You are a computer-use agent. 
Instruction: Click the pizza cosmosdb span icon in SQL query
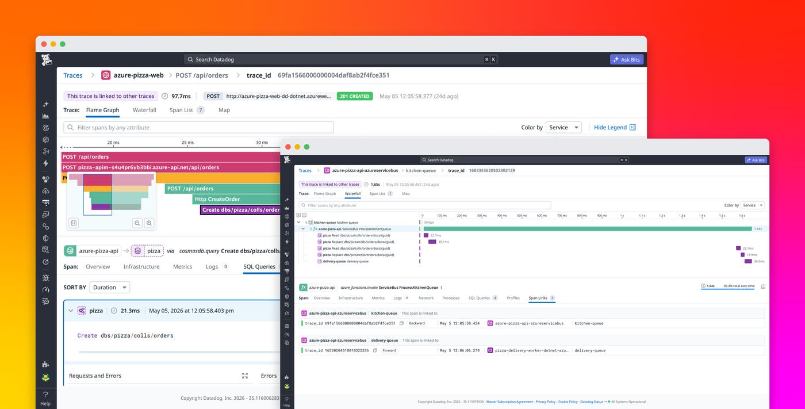click(x=82, y=311)
